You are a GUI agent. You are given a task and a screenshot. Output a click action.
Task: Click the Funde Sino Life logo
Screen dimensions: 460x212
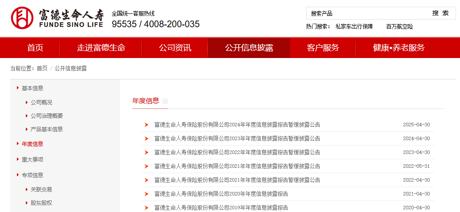pos(57,18)
